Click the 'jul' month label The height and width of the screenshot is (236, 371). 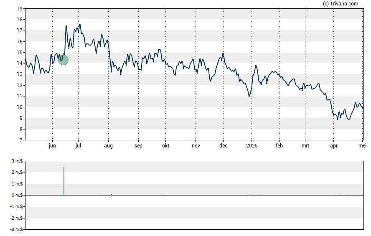point(78,146)
